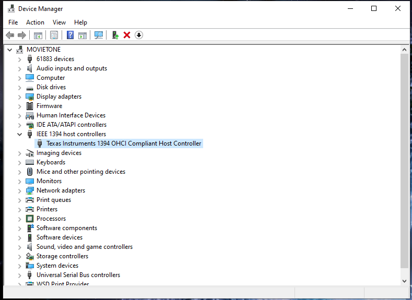
Task: Open the View menu
Action: point(59,22)
